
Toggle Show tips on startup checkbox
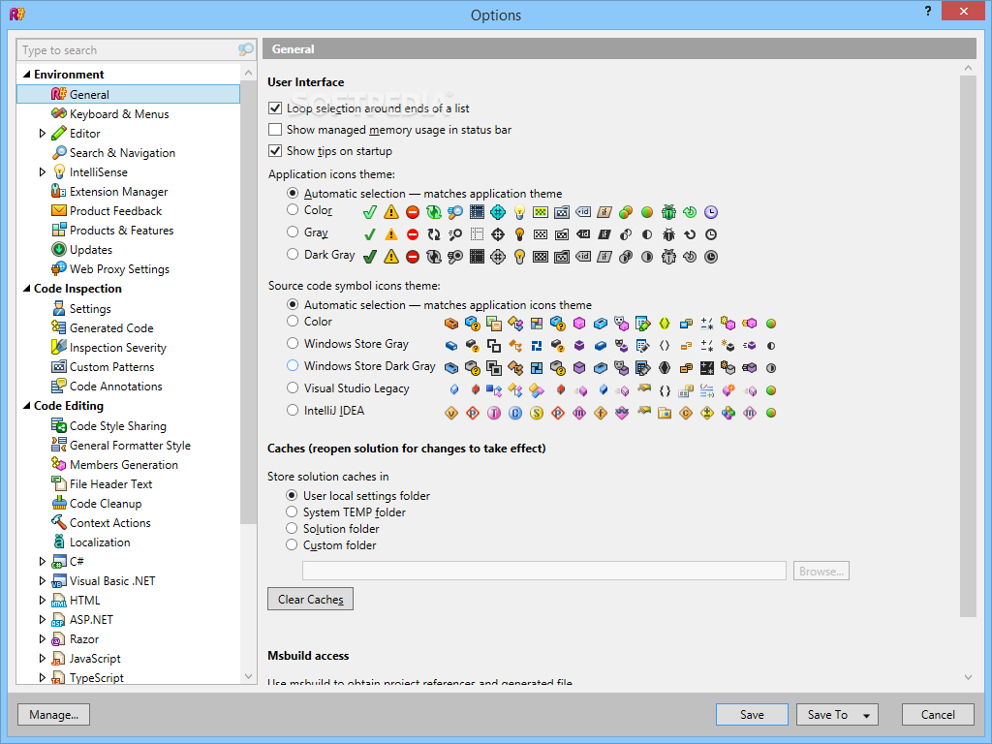click(275, 150)
